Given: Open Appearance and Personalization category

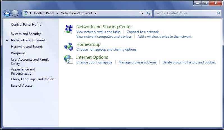Looking at the screenshot, I should 23,71.
